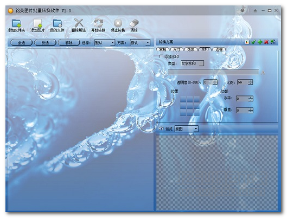Click the 透明度 spinner arrows
The width and height of the screenshot is (287, 218).
215,82
